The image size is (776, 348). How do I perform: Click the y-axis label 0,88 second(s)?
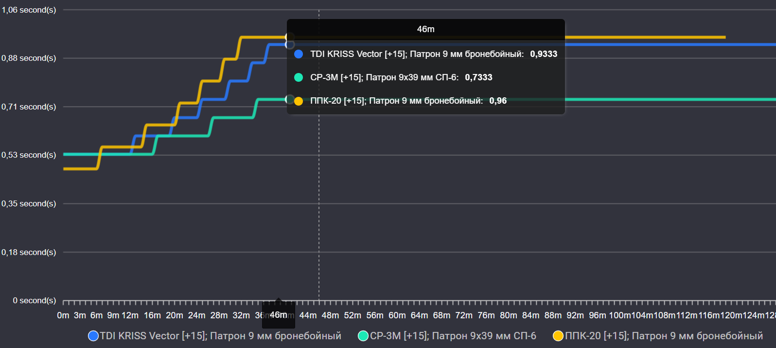29,58
